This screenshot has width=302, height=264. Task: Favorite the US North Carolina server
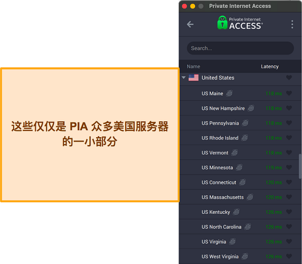[x=289, y=227]
